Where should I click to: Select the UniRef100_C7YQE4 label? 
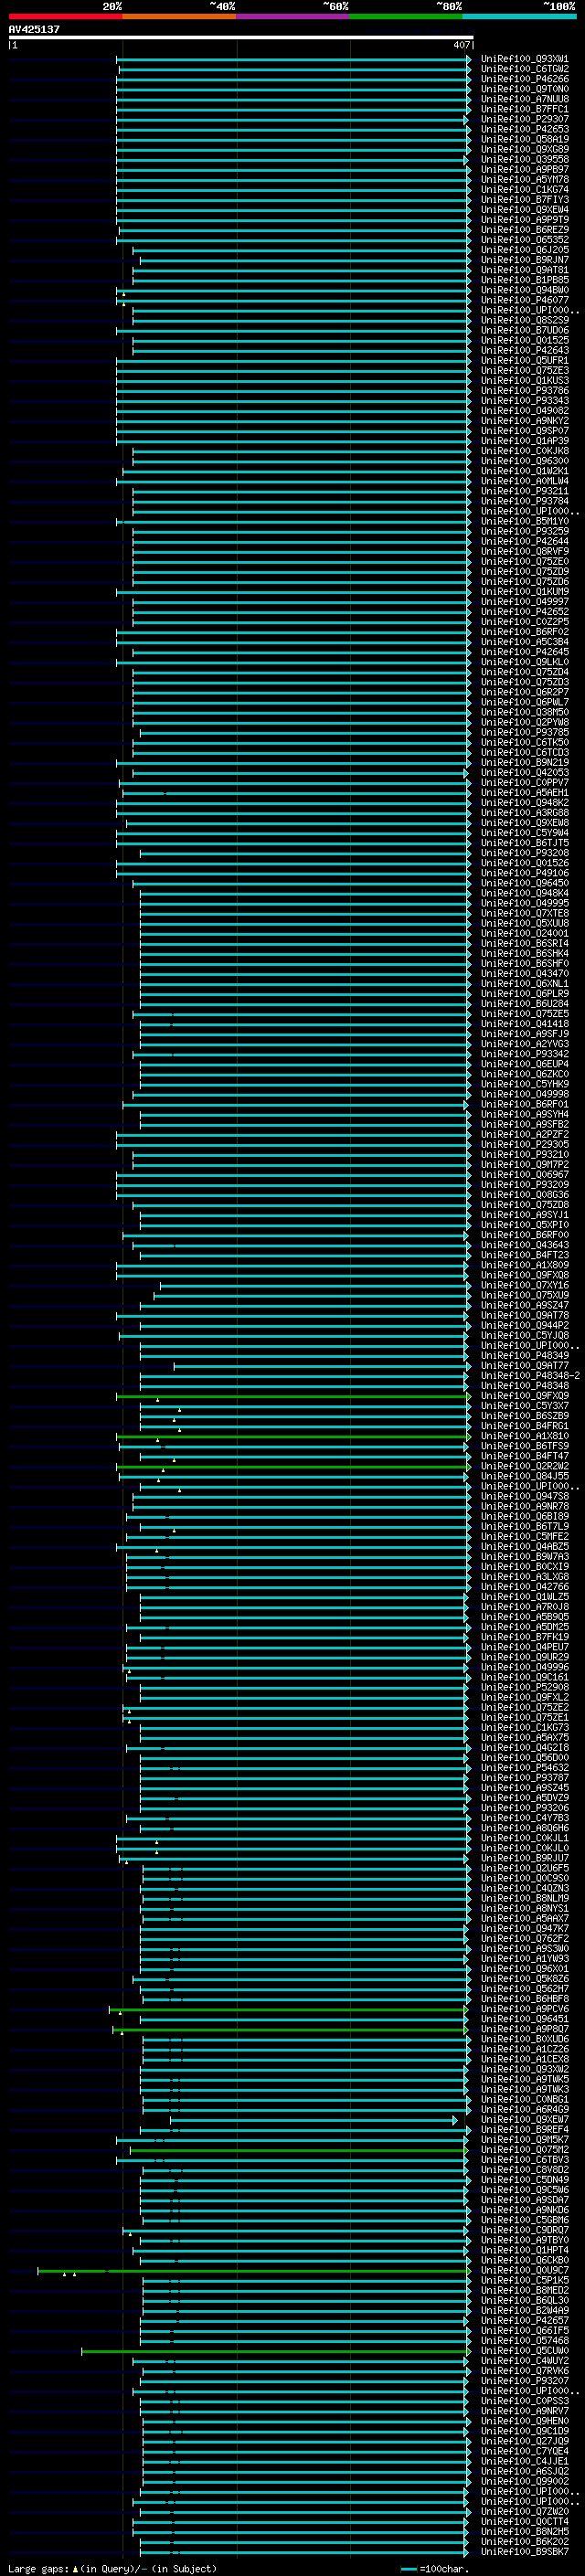pyautogui.click(x=524, y=2451)
